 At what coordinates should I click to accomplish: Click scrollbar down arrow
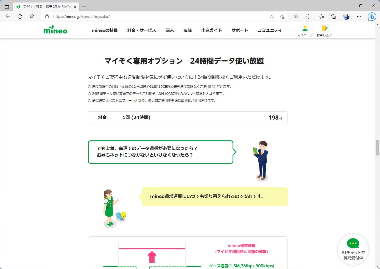378,267
